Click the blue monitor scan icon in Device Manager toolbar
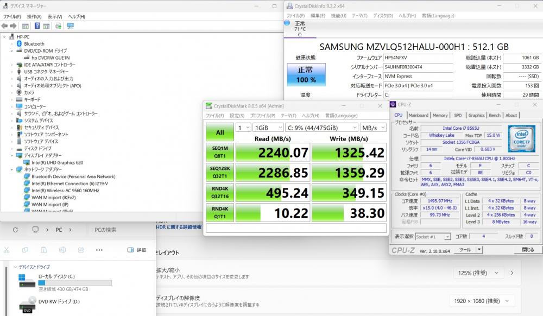 (70, 26)
